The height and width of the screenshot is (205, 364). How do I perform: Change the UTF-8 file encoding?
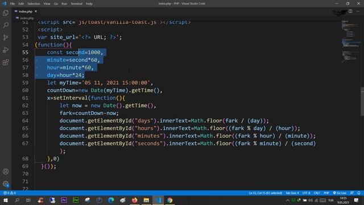pos(306,193)
